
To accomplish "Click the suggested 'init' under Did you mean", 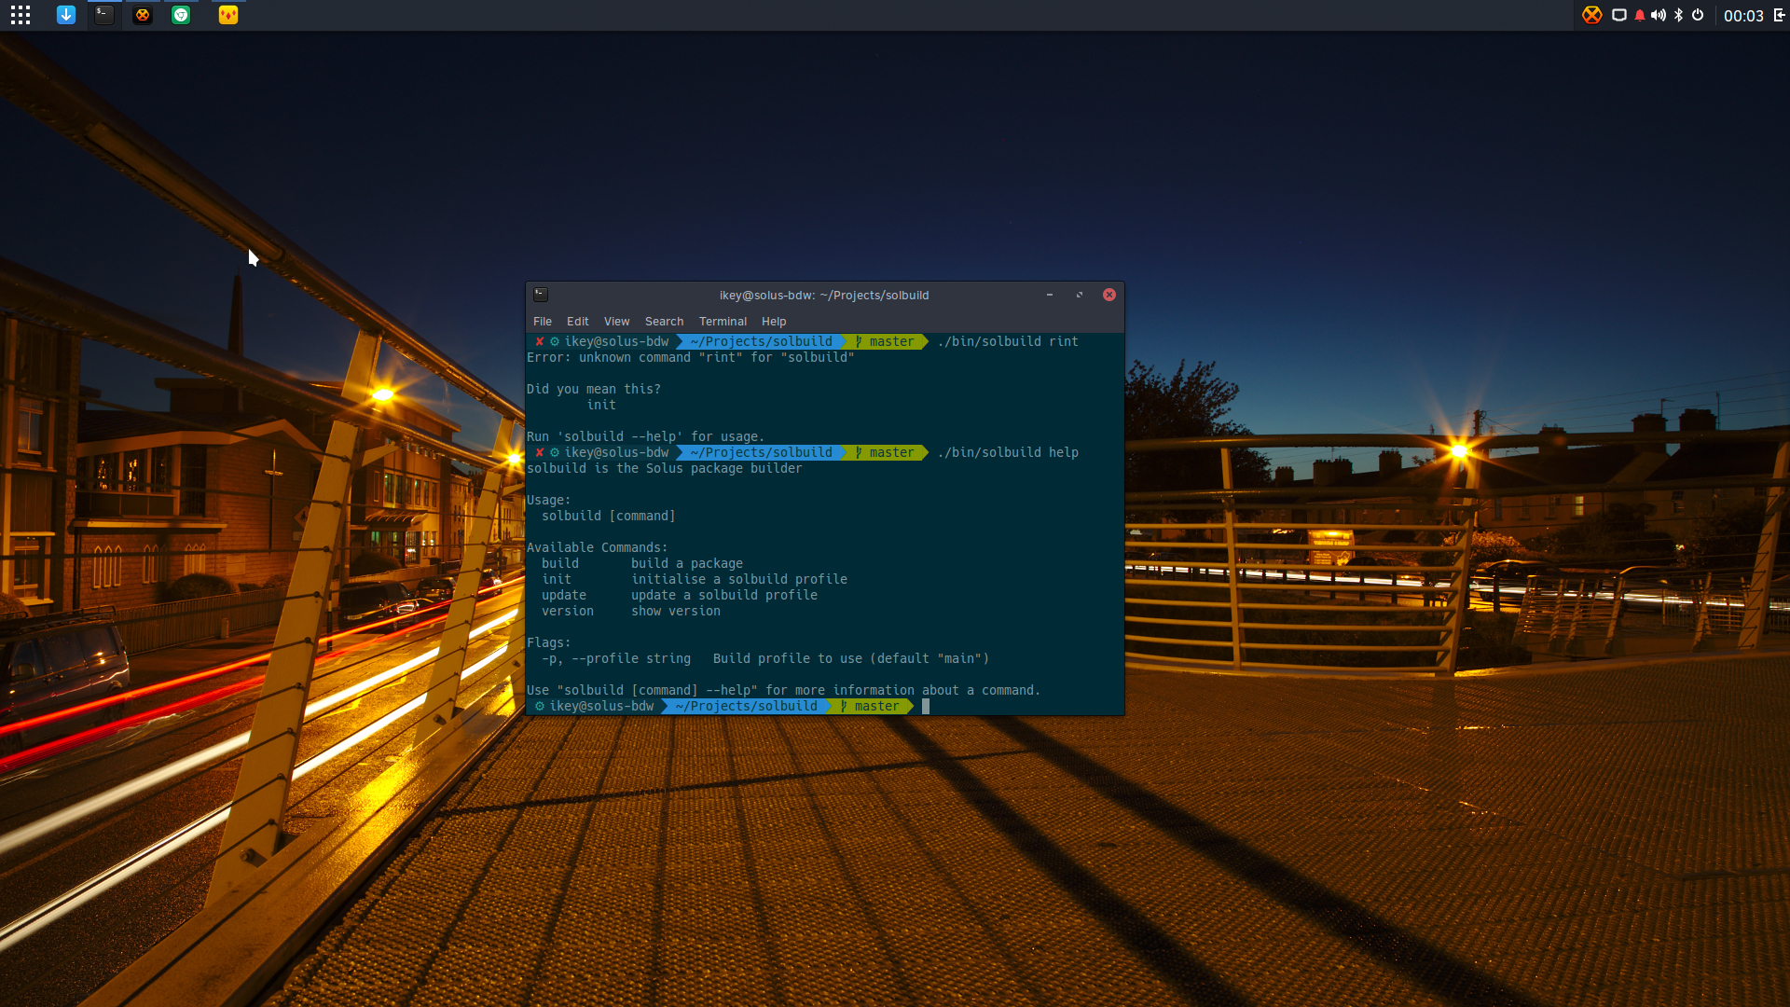I will point(601,406).
